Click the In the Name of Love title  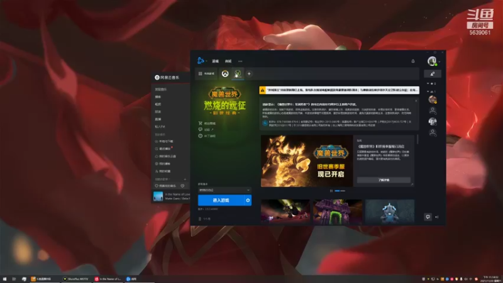pyautogui.click(x=177, y=194)
